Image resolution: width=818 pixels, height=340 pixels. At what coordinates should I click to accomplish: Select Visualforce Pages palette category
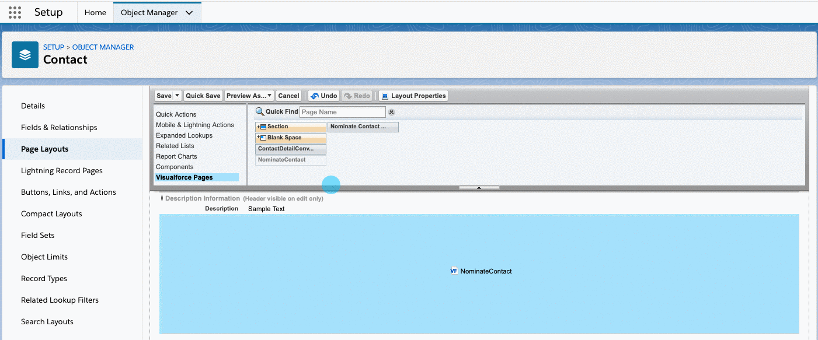pos(197,177)
